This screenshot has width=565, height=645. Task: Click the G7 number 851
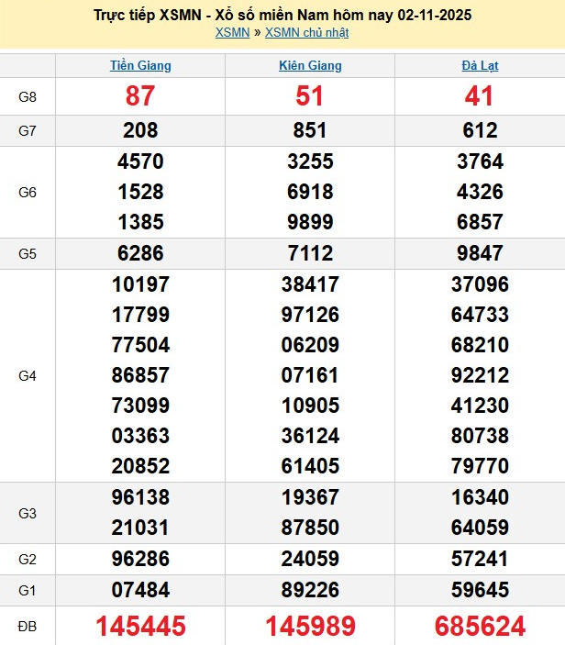click(310, 130)
